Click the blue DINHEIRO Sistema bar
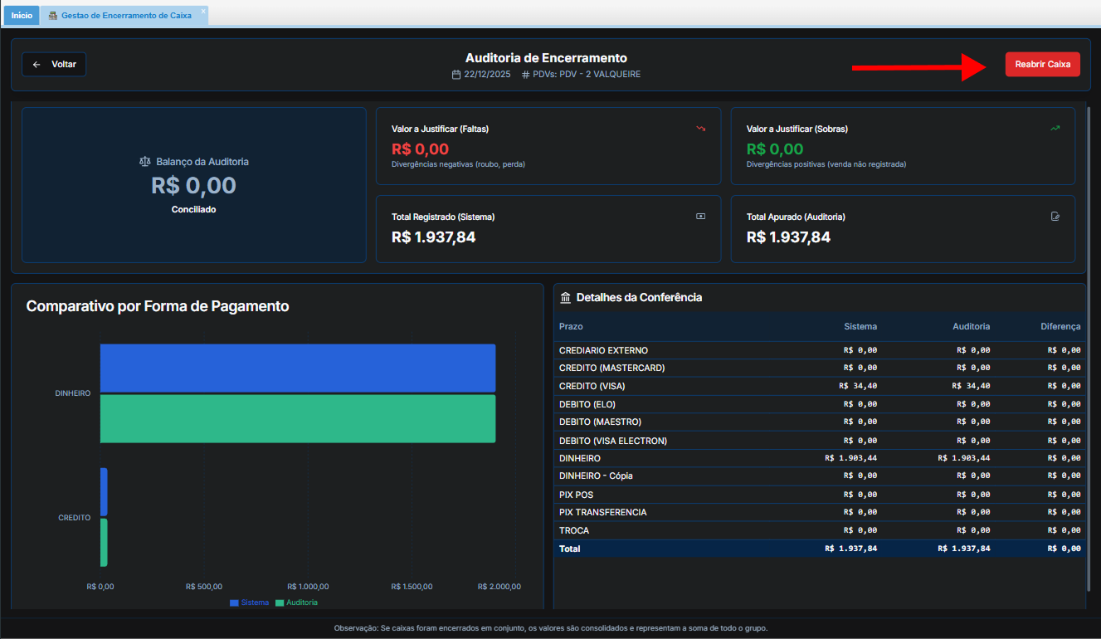The width and height of the screenshot is (1101, 639). (x=297, y=368)
